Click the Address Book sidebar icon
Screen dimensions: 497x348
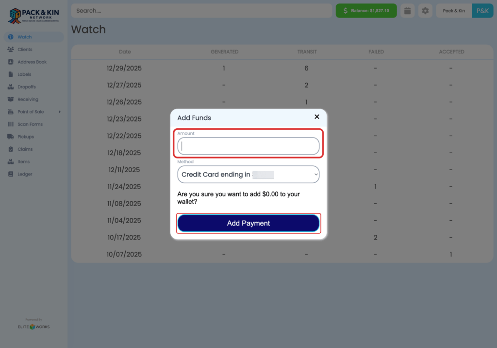(x=11, y=62)
